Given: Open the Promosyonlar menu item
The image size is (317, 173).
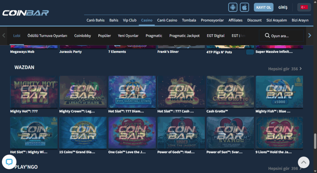Looking at the screenshot, I should (x=212, y=20).
